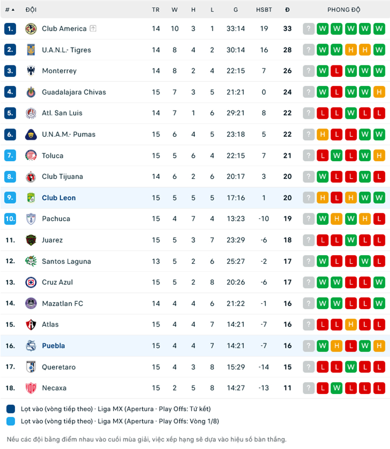Toggle the '?' upcoming match badge for Club America

(x=308, y=28)
